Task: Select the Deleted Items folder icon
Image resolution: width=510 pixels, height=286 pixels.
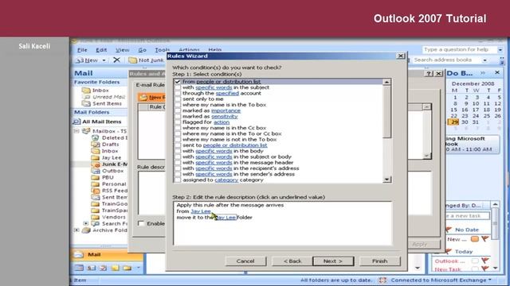Action: pyautogui.click(x=96, y=137)
